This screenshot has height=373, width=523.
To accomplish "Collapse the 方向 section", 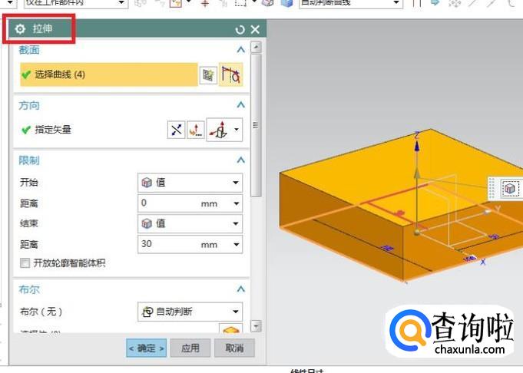I will 240,105.
